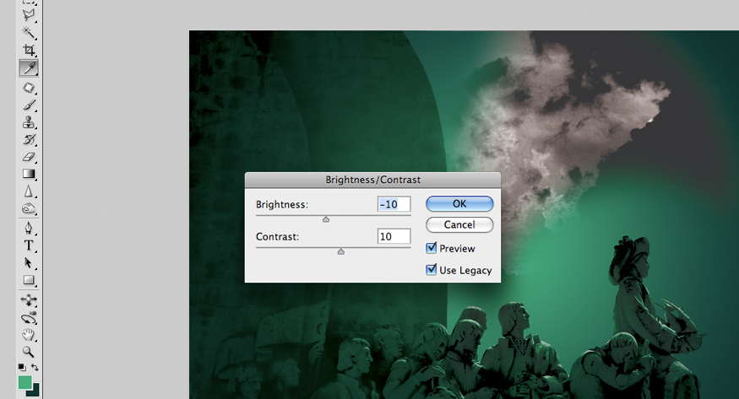This screenshot has width=739, height=399.
Task: Click the Contrast slider handle
Action: (340, 251)
